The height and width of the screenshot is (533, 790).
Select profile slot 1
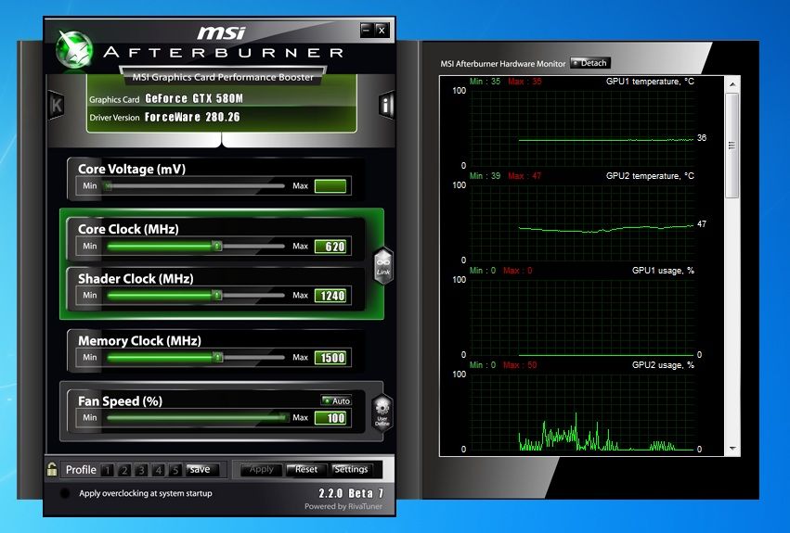pos(107,470)
